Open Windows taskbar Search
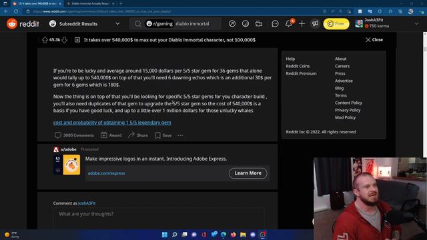The image size is (427, 240). coord(175,235)
